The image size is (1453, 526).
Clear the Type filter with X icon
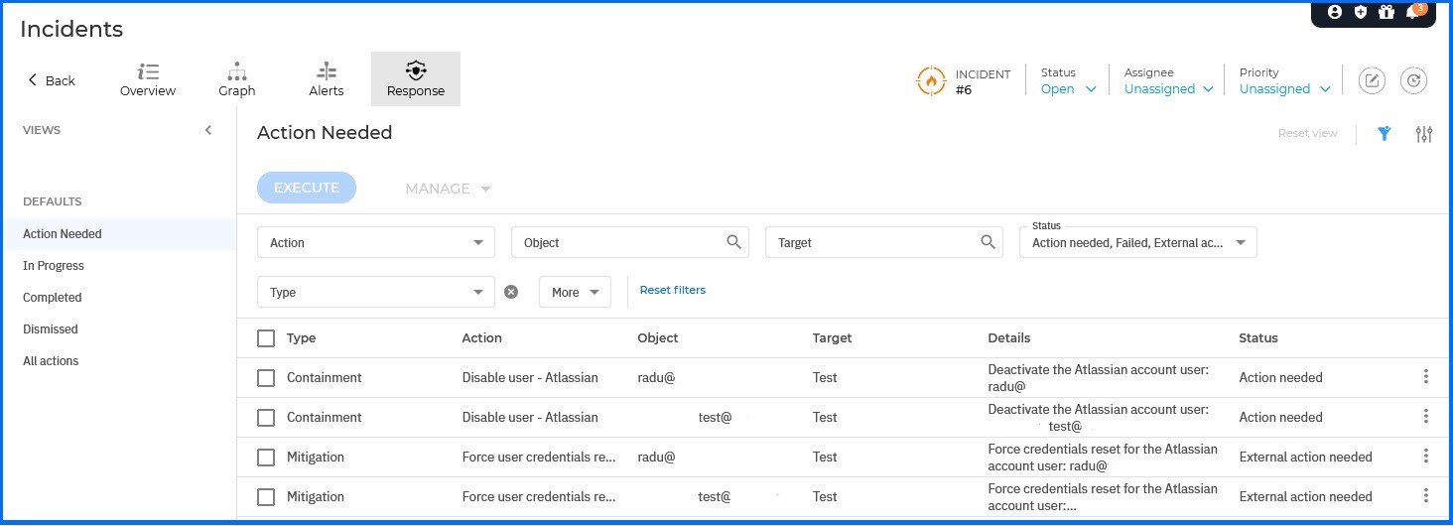(x=511, y=292)
